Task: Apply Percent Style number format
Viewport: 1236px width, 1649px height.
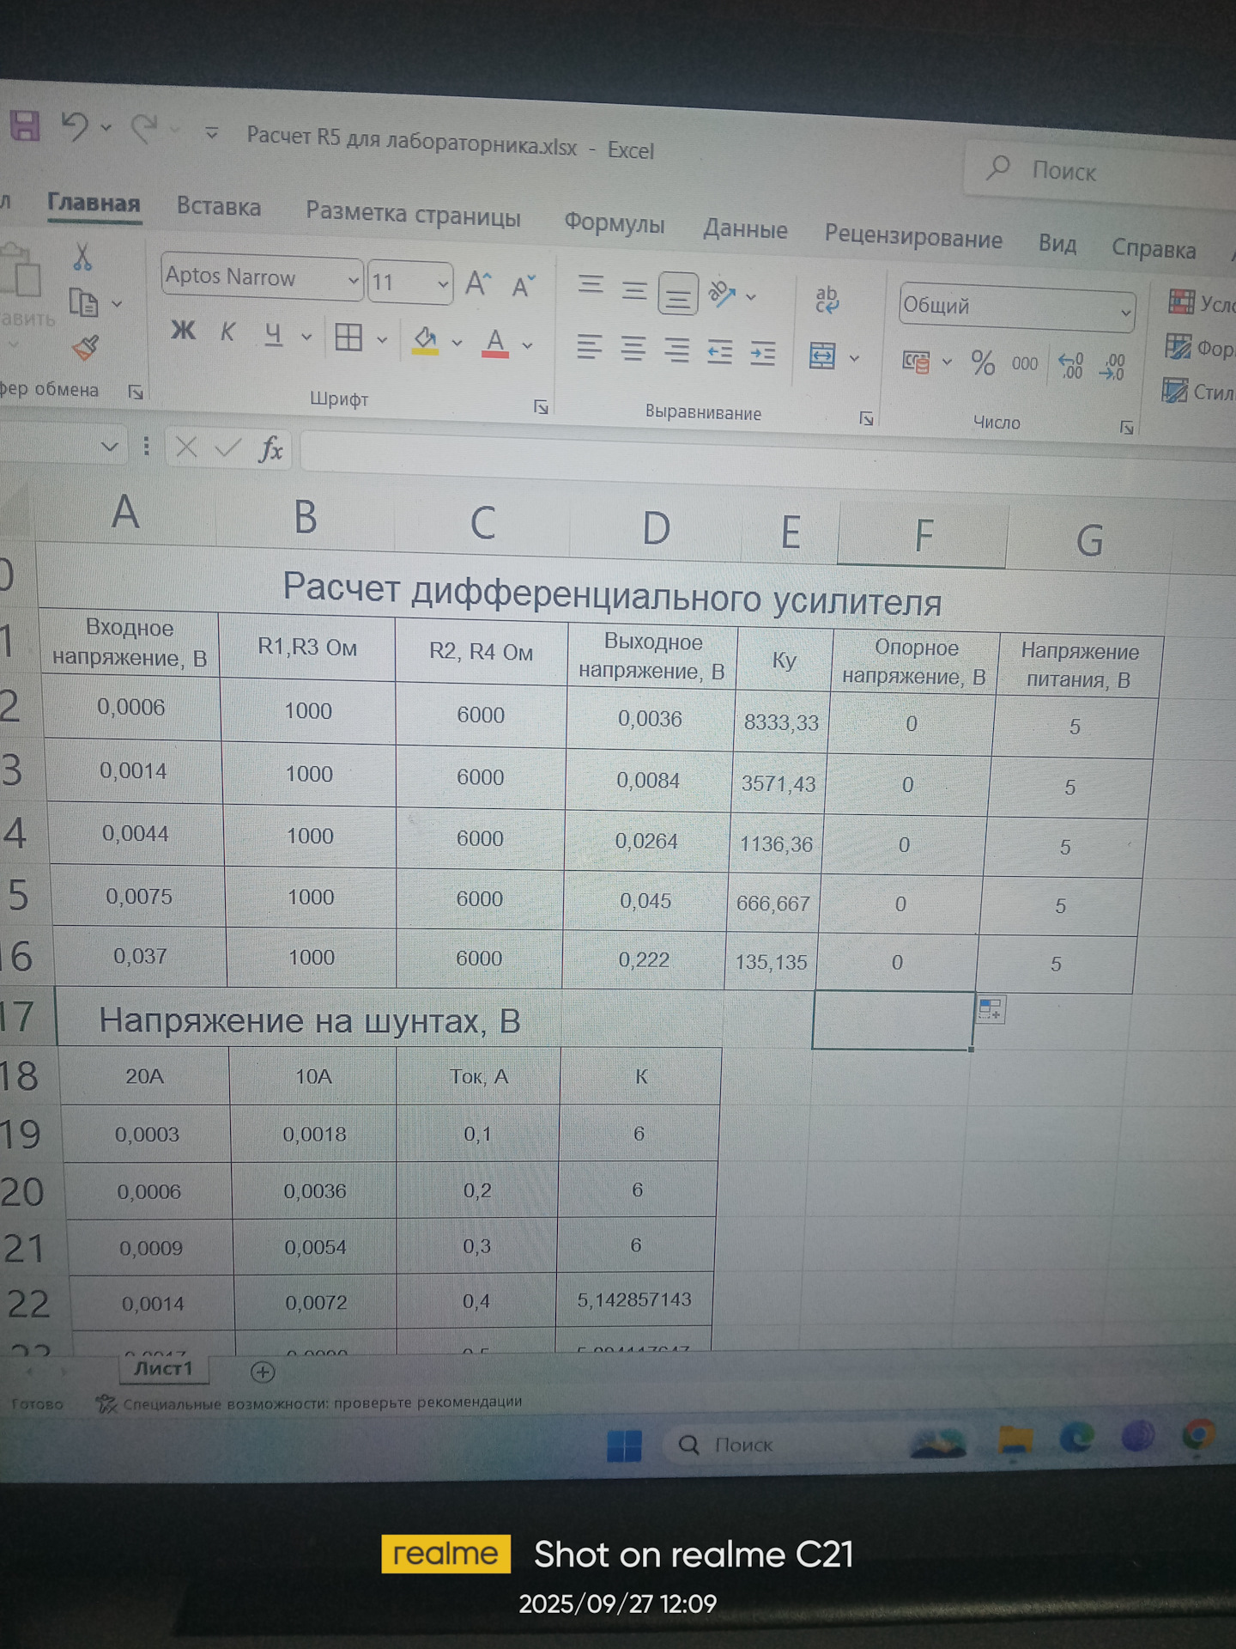Action: 983,362
